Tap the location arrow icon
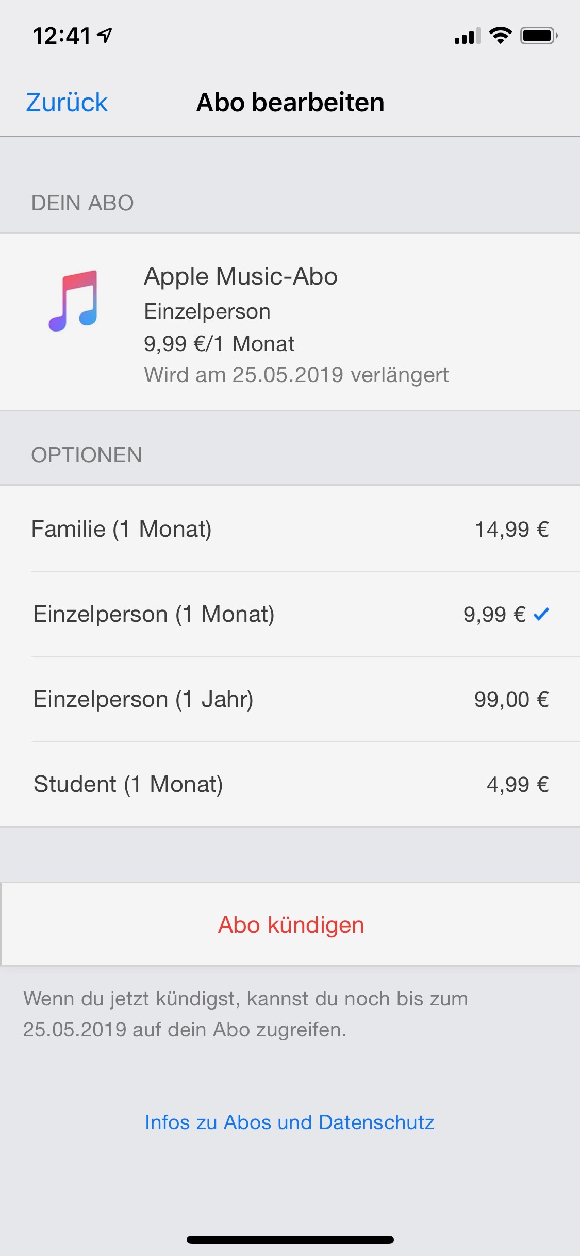The image size is (580, 1256). click(x=105, y=36)
